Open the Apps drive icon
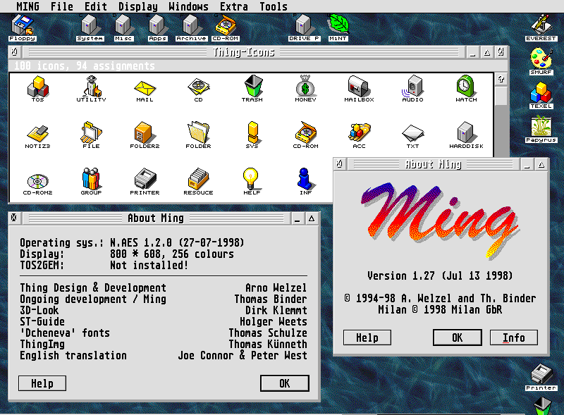Image resolution: width=564 pixels, height=415 pixels. point(157,28)
